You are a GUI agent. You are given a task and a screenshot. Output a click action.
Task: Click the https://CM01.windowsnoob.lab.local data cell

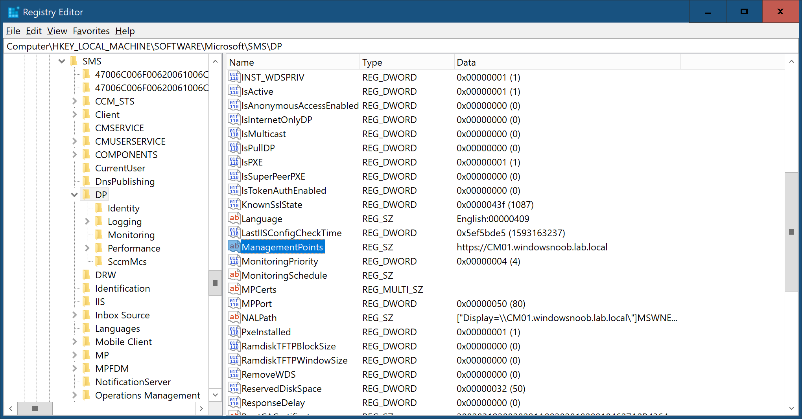(532, 247)
